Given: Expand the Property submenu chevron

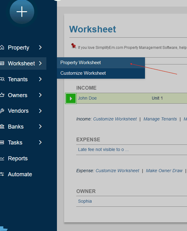Looking at the screenshot, I should pyautogui.click(x=40, y=48).
